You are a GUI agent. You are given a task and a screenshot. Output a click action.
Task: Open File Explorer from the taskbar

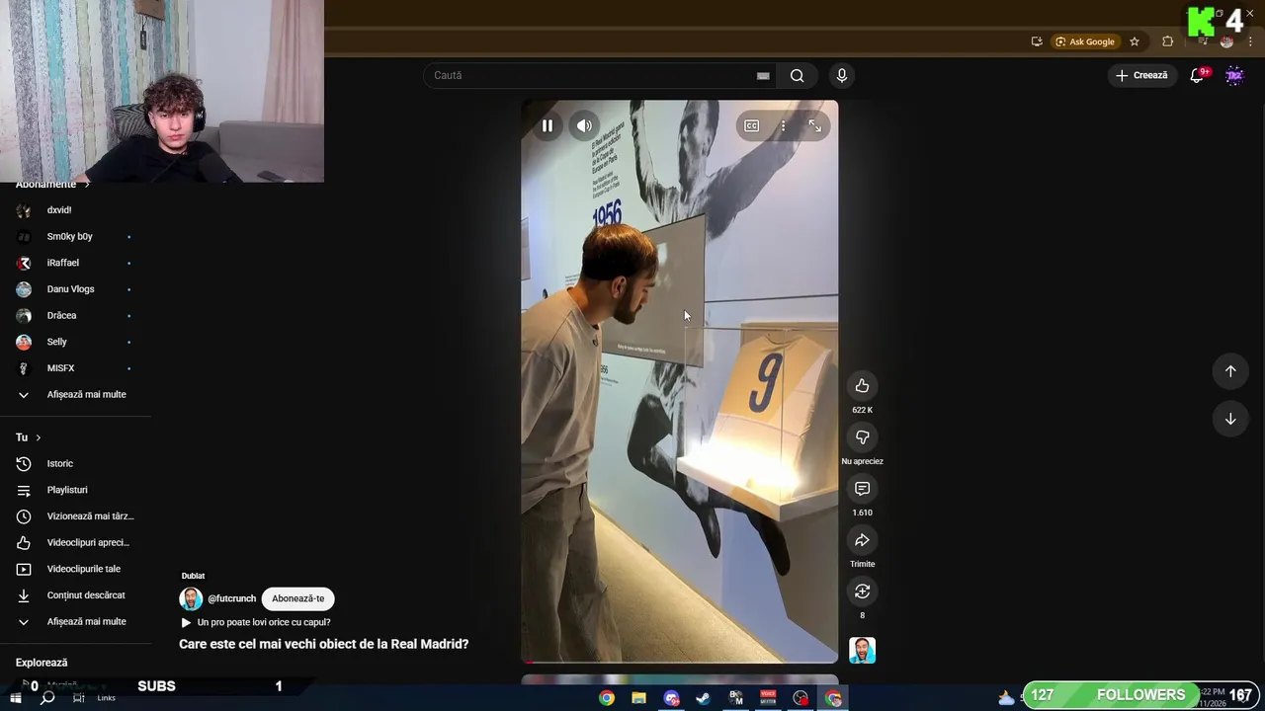pyautogui.click(x=638, y=698)
